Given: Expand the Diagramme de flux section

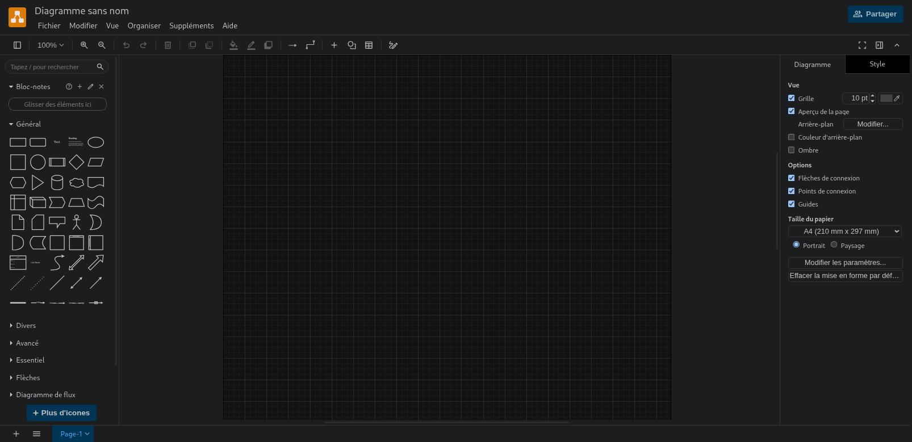Looking at the screenshot, I should [x=45, y=395].
